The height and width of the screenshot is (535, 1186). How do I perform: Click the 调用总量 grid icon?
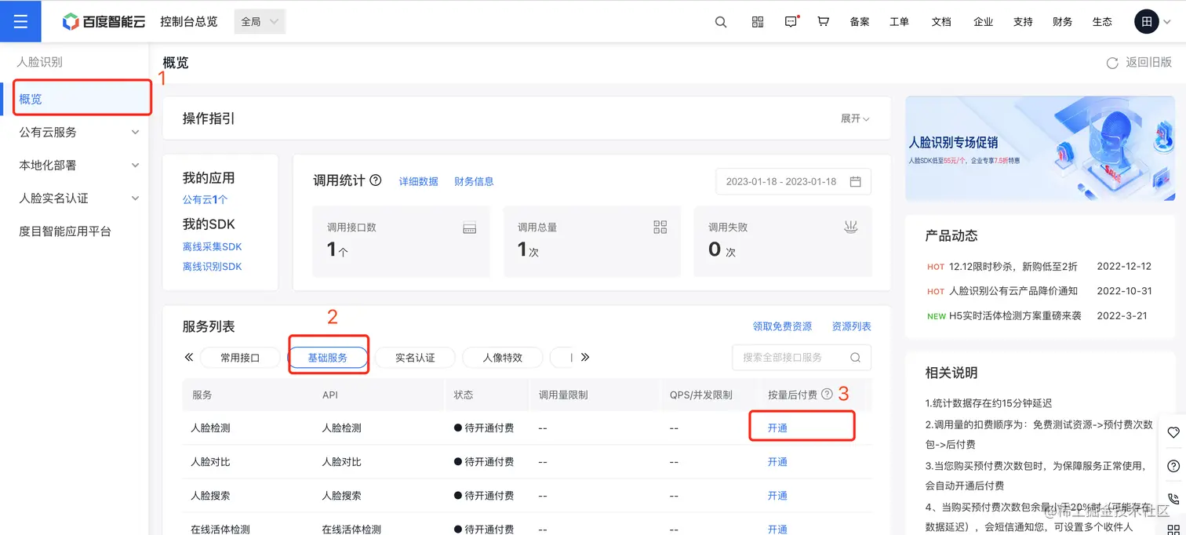tap(660, 227)
